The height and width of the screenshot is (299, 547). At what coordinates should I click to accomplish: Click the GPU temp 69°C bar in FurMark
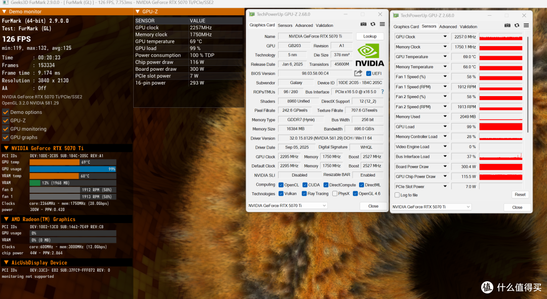click(x=73, y=162)
